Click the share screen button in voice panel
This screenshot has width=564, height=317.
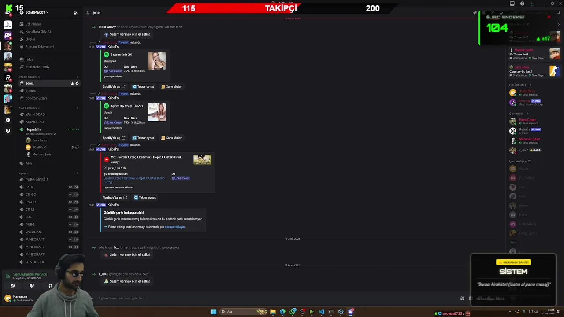point(32,286)
